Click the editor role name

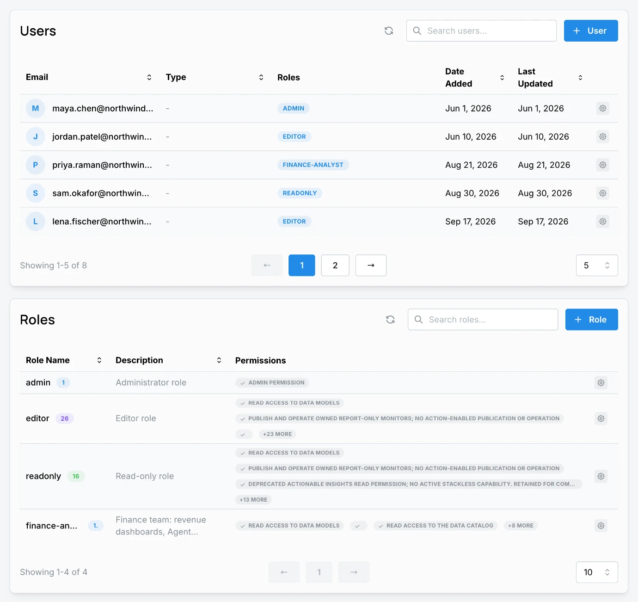coord(37,418)
